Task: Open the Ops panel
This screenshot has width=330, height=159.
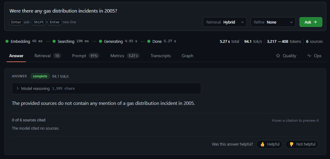Action: pyautogui.click(x=314, y=56)
